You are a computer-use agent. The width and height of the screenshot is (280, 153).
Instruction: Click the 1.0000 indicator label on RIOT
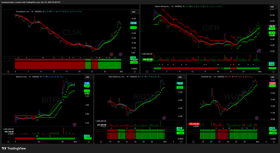[180, 133]
